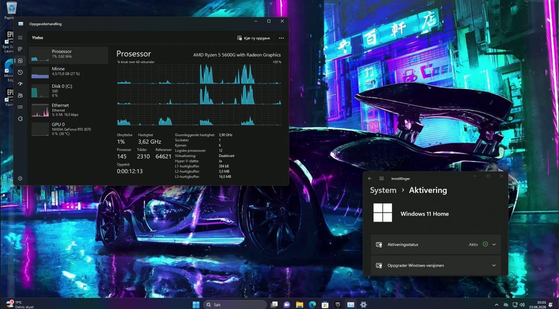Click the volume speaker icon in system tray
The height and width of the screenshot is (309, 559).
pos(522,305)
